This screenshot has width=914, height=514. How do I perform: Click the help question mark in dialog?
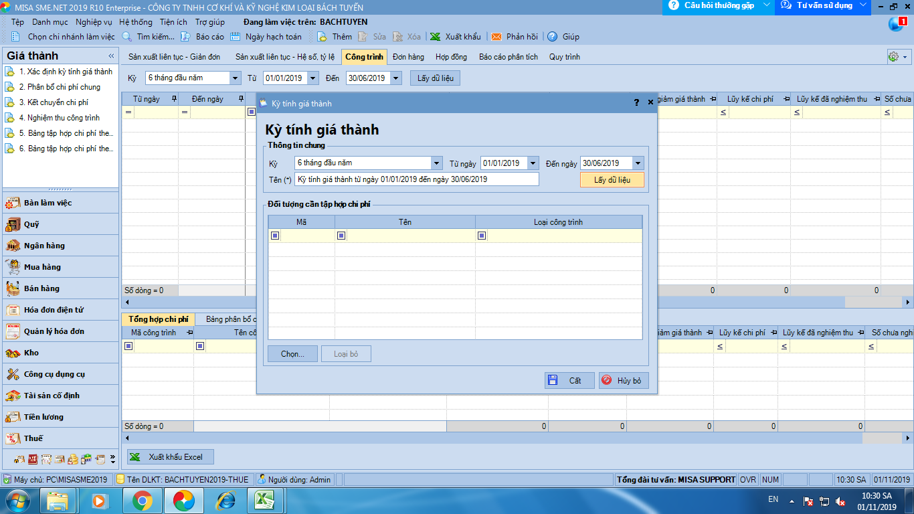click(x=636, y=103)
